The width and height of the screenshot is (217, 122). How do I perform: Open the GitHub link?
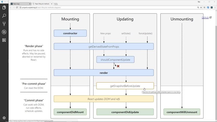click(x=205, y=17)
